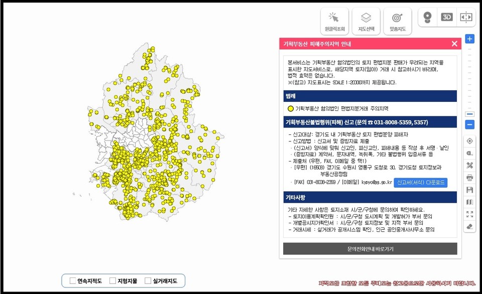Activate the street view pin icon

tap(427, 17)
